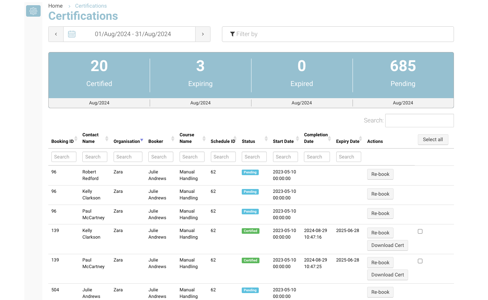Sort by Expiry Date column header
Screen dimensions: 488x300
pyautogui.click(x=347, y=141)
